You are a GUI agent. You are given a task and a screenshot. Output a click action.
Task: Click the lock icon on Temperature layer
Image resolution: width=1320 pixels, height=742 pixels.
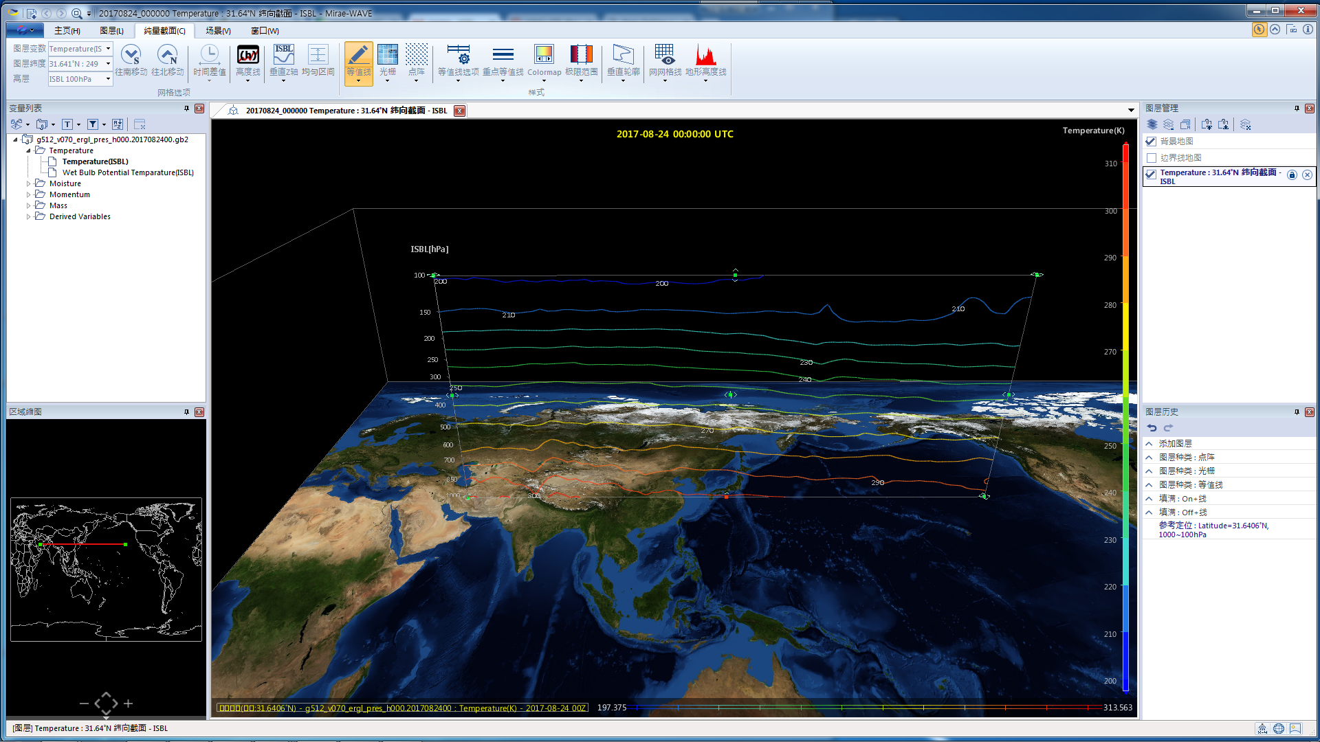pyautogui.click(x=1292, y=175)
